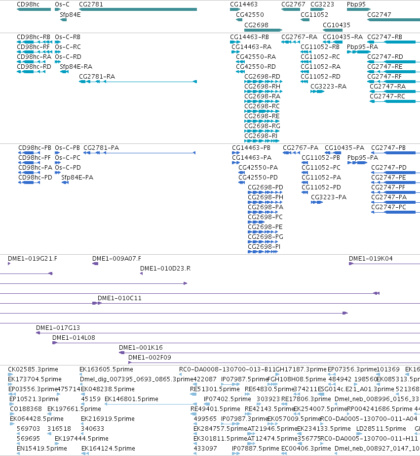This screenshot has height=456, width=420.
Task: Click EST CK02585.3prime
Action: [33, 369]
